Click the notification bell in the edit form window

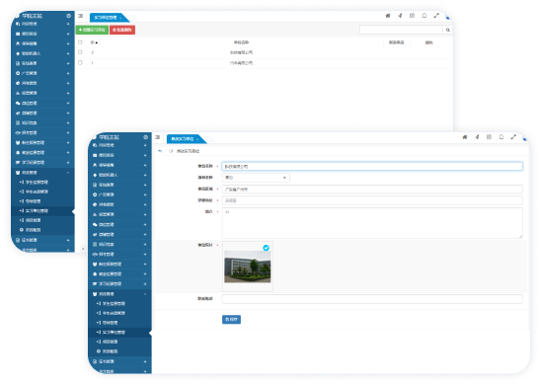click(x=501, y=137)
